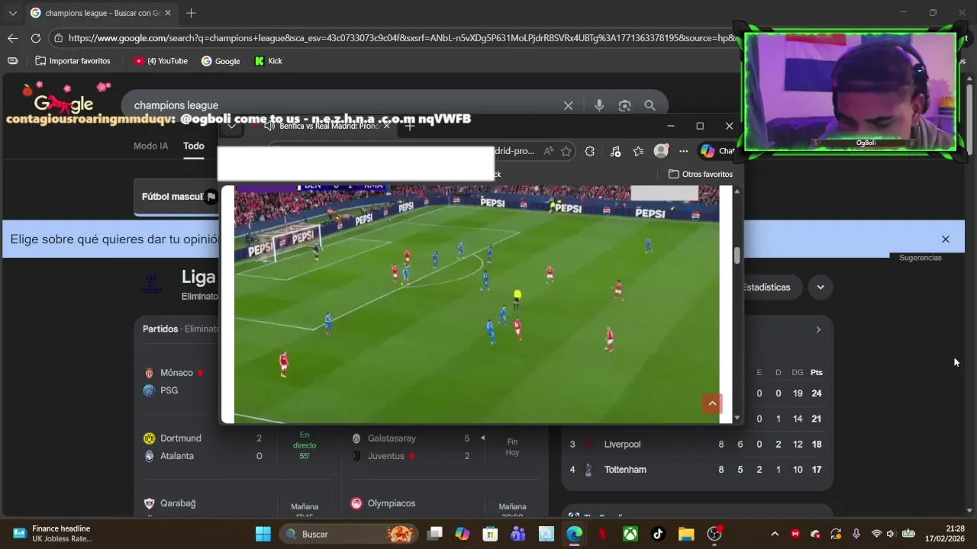This screenshot has height=549, width=977.
Task: Open the Extensions puzzle icon
Action: point(589,151)
